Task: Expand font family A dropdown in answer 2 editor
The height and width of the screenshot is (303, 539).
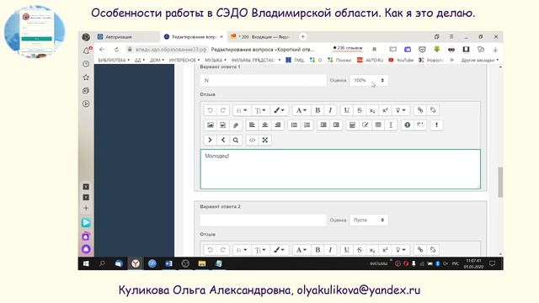Action: (x=302, y=250)
